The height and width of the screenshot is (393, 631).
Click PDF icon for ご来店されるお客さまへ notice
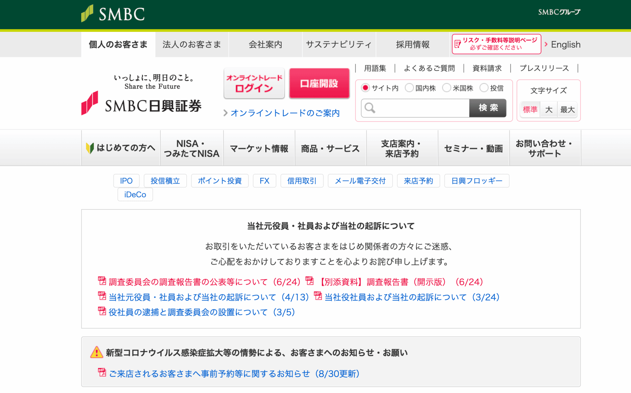point(102,373)
